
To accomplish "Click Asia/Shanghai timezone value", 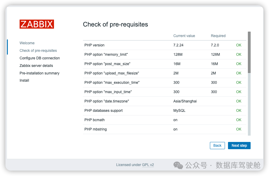I will (x=185, y=101).
